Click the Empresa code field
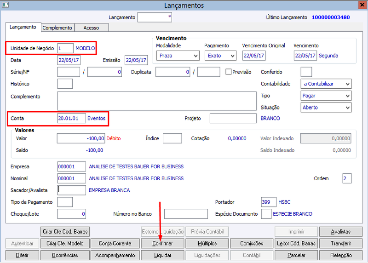This screenshot has height=263, width=368. (x=72, y=166)
